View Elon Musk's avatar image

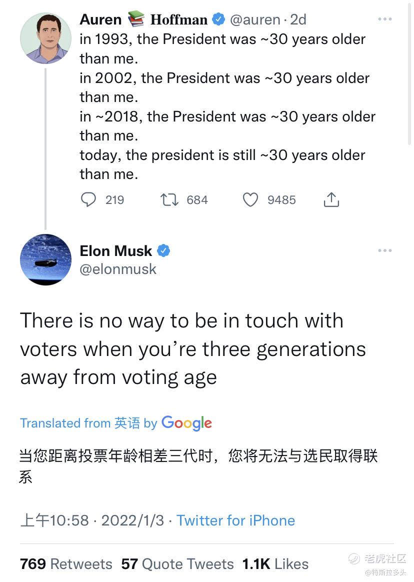[45, 259]
